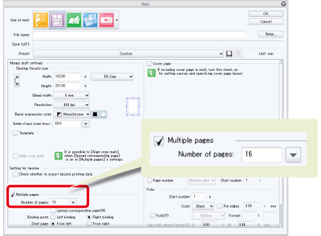This screenshot has width=321, height=236.
Task: Enable the Cover page checkbox
Action: (x=149, y=63)
